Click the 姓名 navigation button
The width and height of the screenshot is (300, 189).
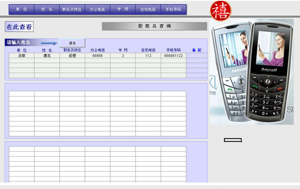point(47,9)
